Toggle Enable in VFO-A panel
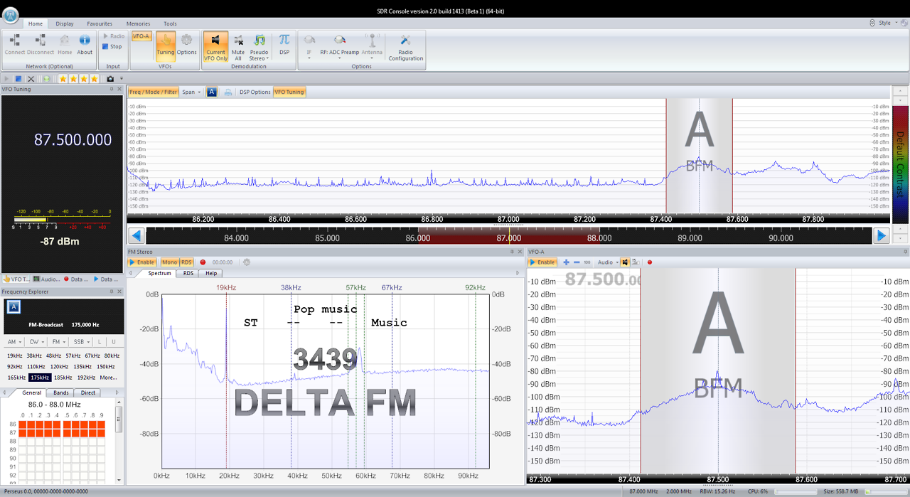The image size is (910, 497). tap(542, 262)
